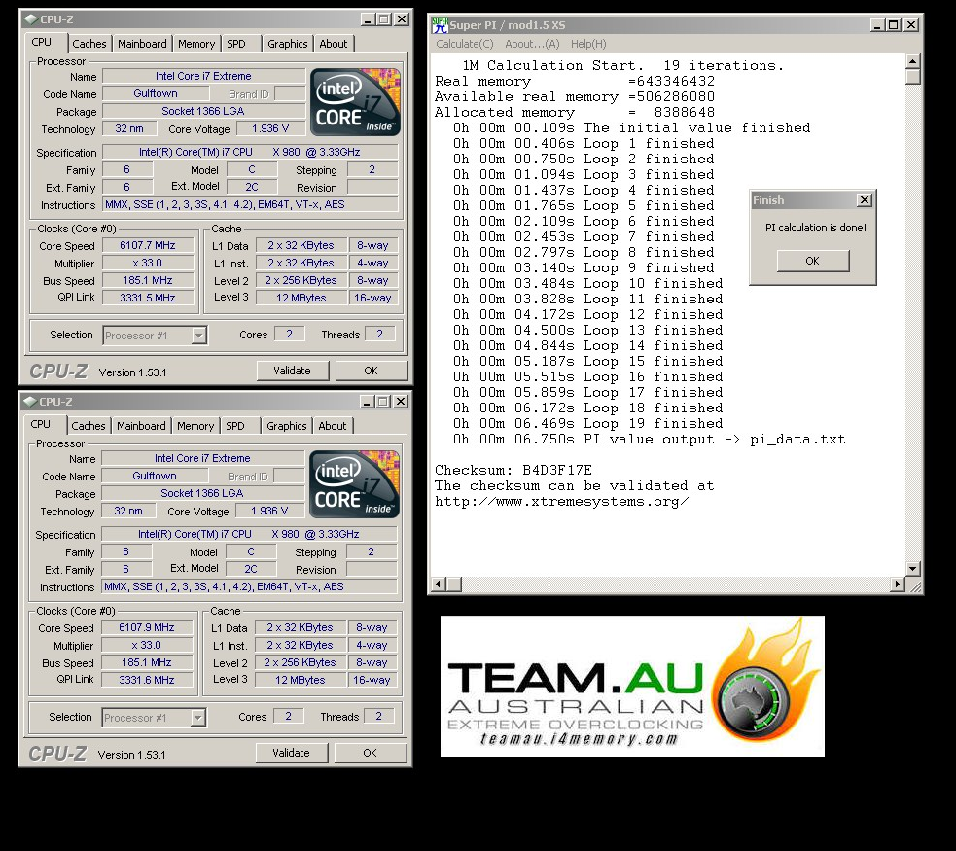Click OK button in bottom CPU-Z window
The image size is (956, 851).
[370, 753]
